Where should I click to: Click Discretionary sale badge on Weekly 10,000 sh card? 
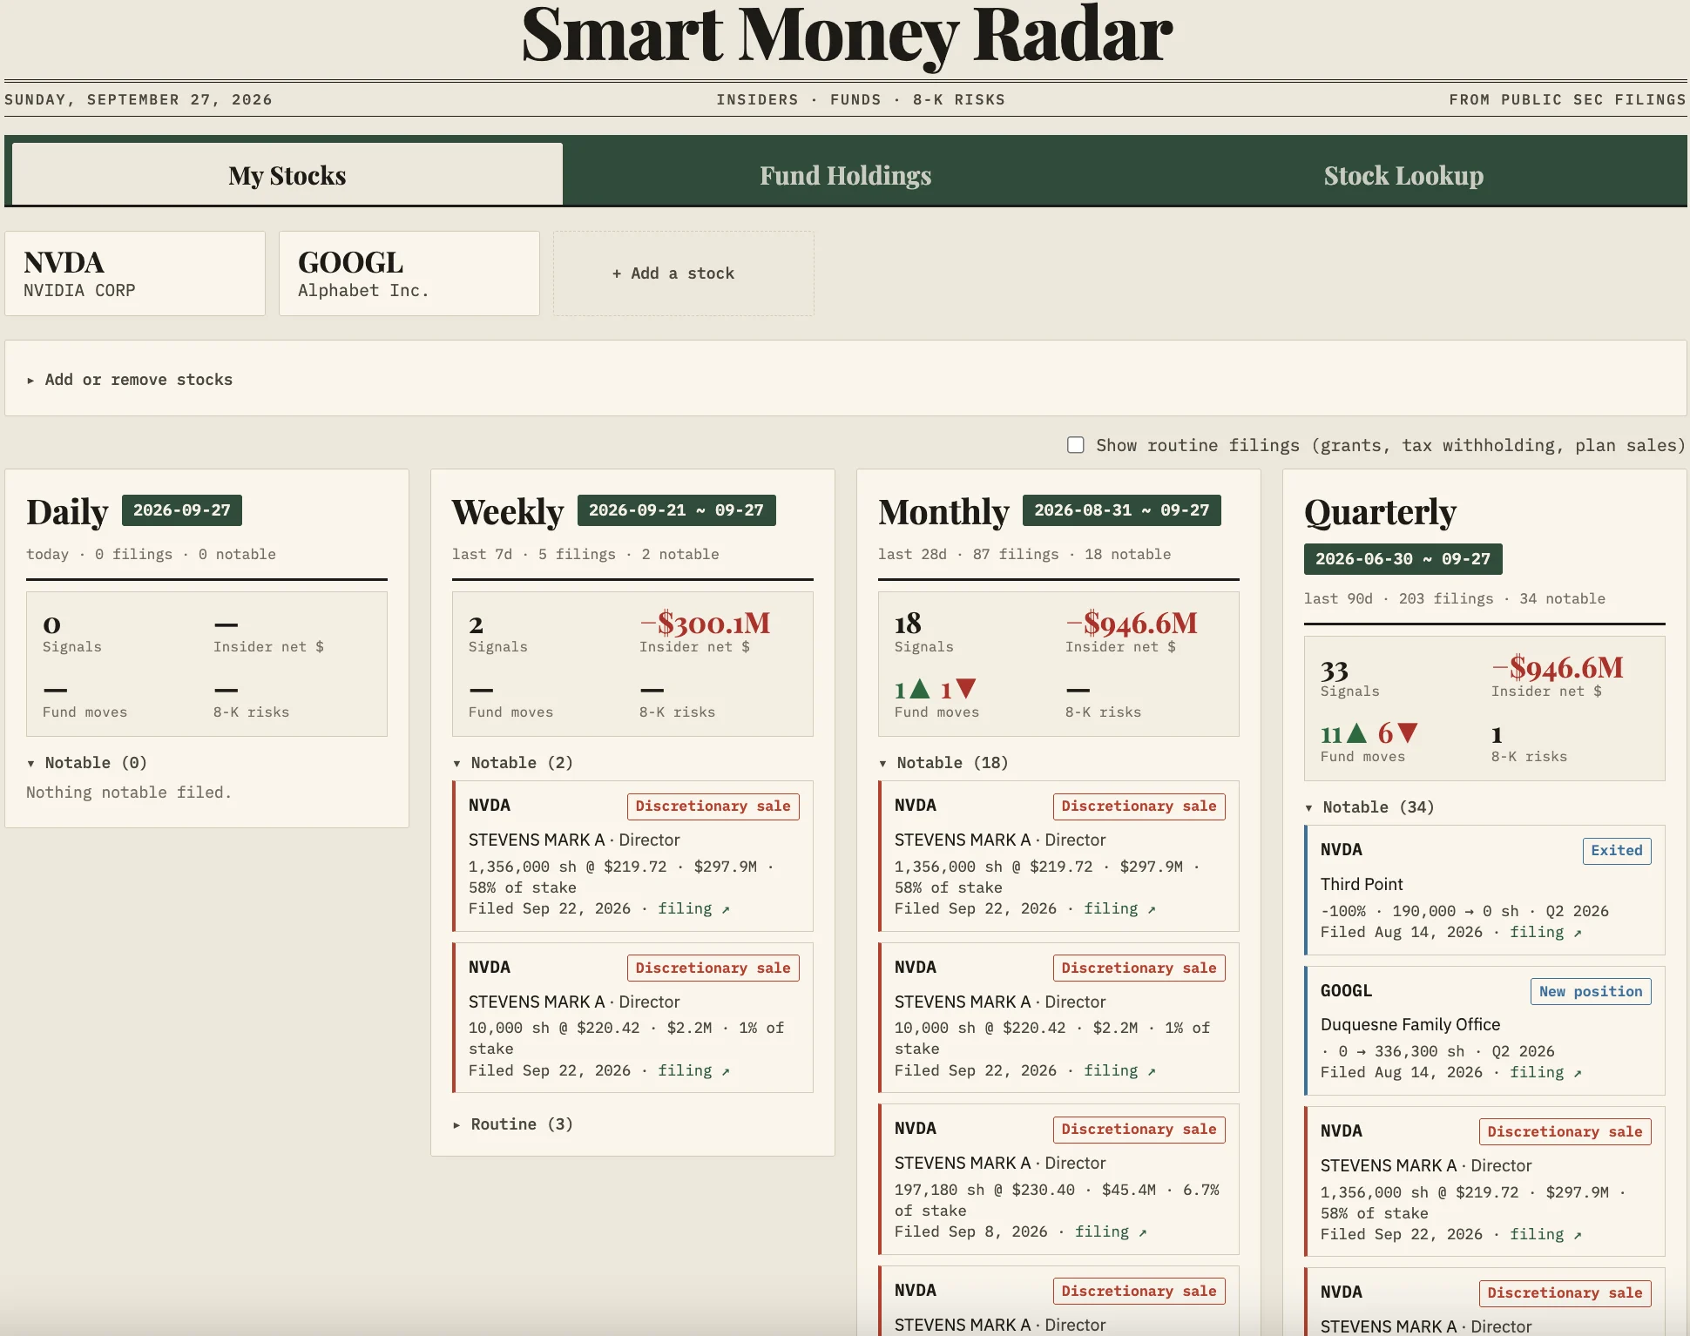click(713, 968)
